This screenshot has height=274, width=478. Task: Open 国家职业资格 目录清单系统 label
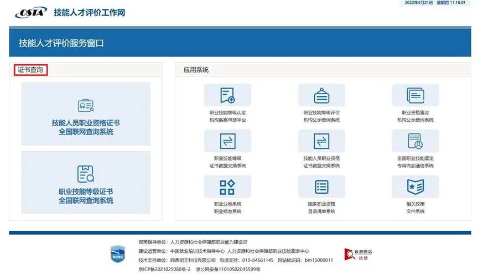tap(321, 208)
